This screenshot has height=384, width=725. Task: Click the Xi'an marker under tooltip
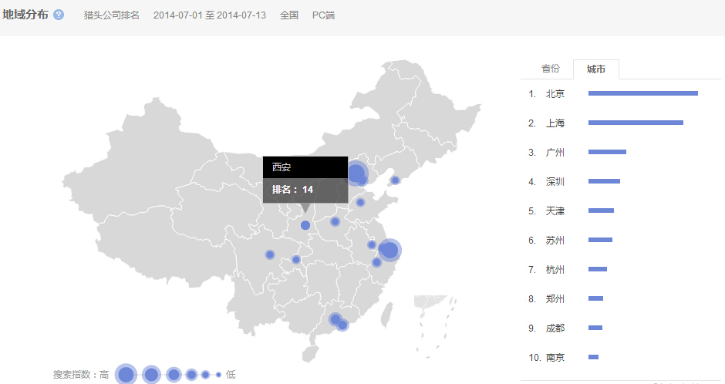tap(305, 225)
